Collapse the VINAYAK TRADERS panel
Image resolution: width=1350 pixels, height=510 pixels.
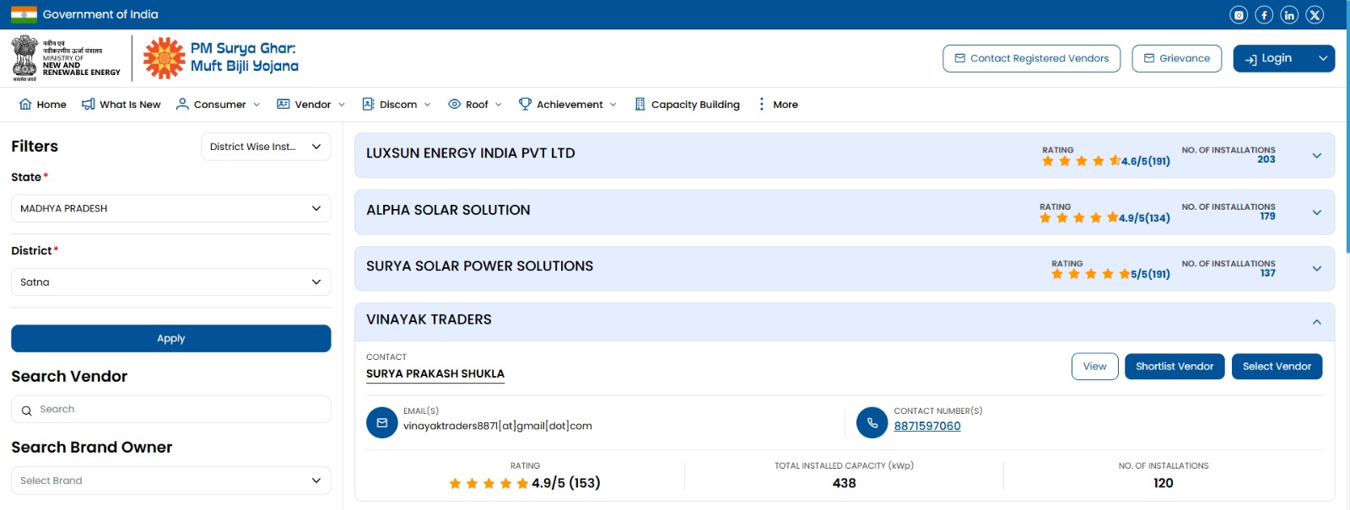(x=1317, y=322)
